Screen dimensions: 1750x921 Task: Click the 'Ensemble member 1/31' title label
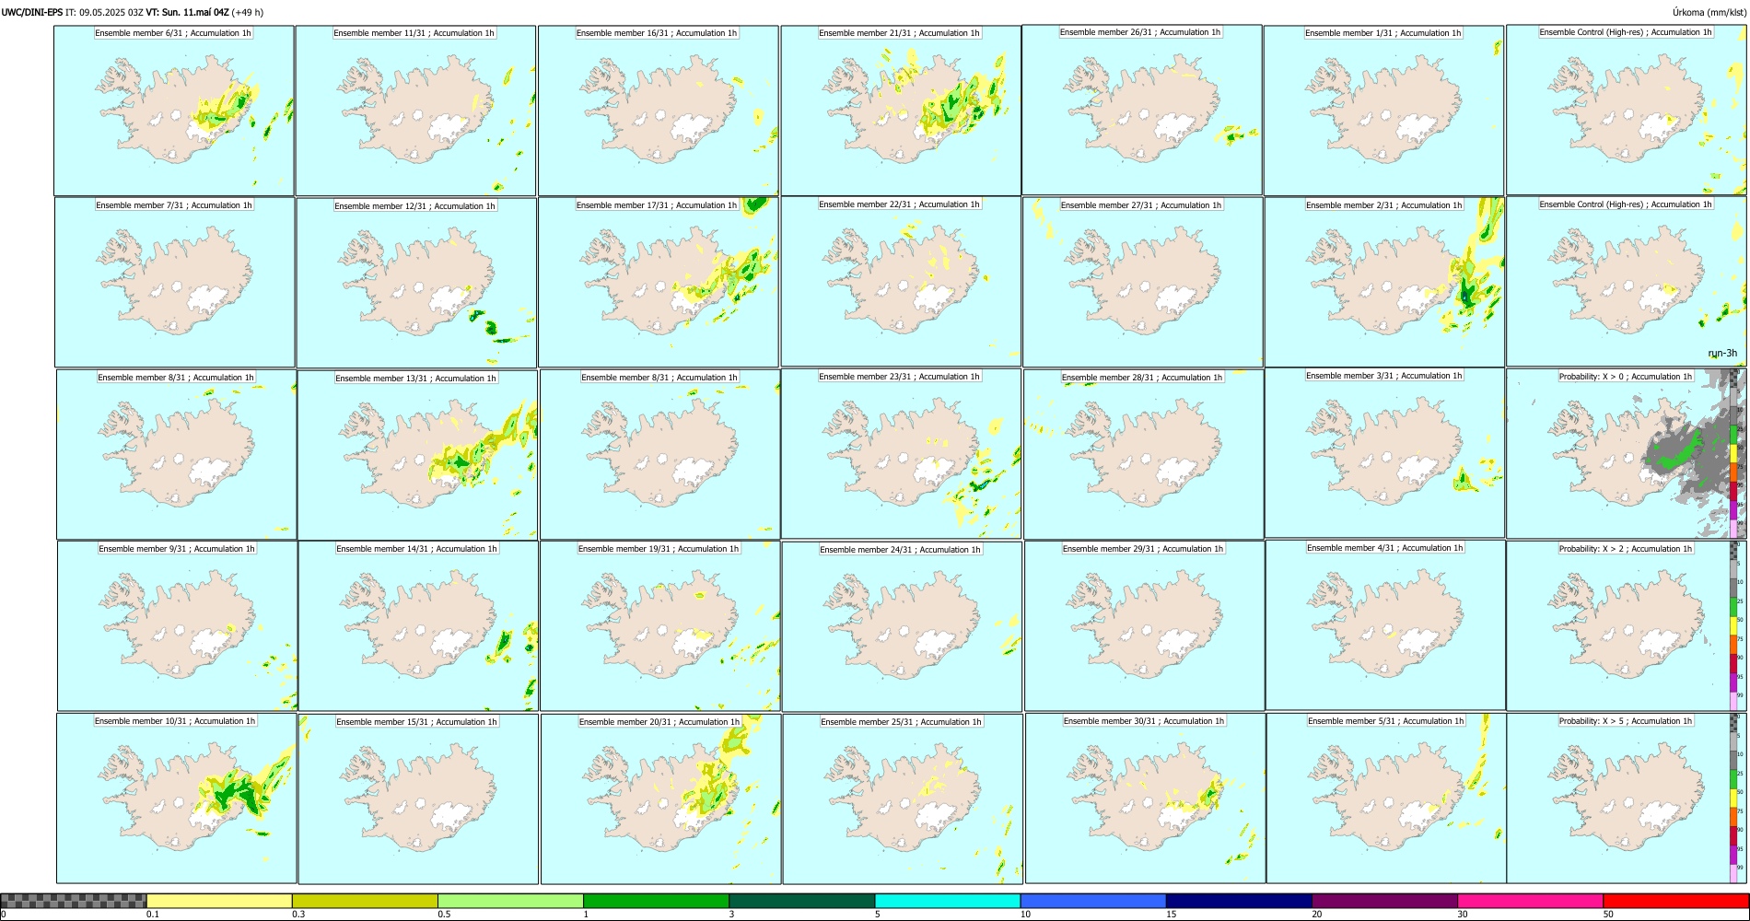(x=1383, y=33)
